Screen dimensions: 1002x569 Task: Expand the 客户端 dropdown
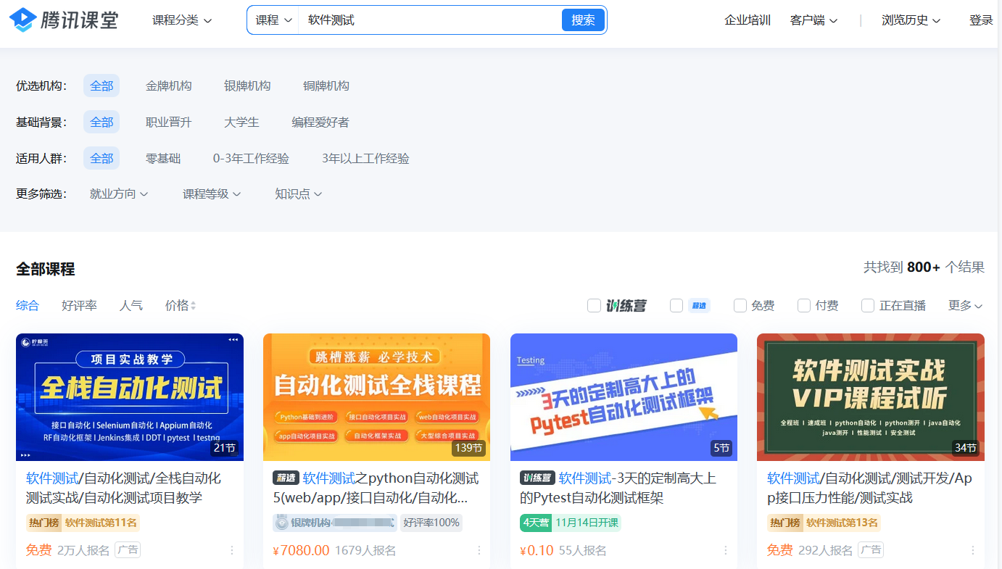813,20
